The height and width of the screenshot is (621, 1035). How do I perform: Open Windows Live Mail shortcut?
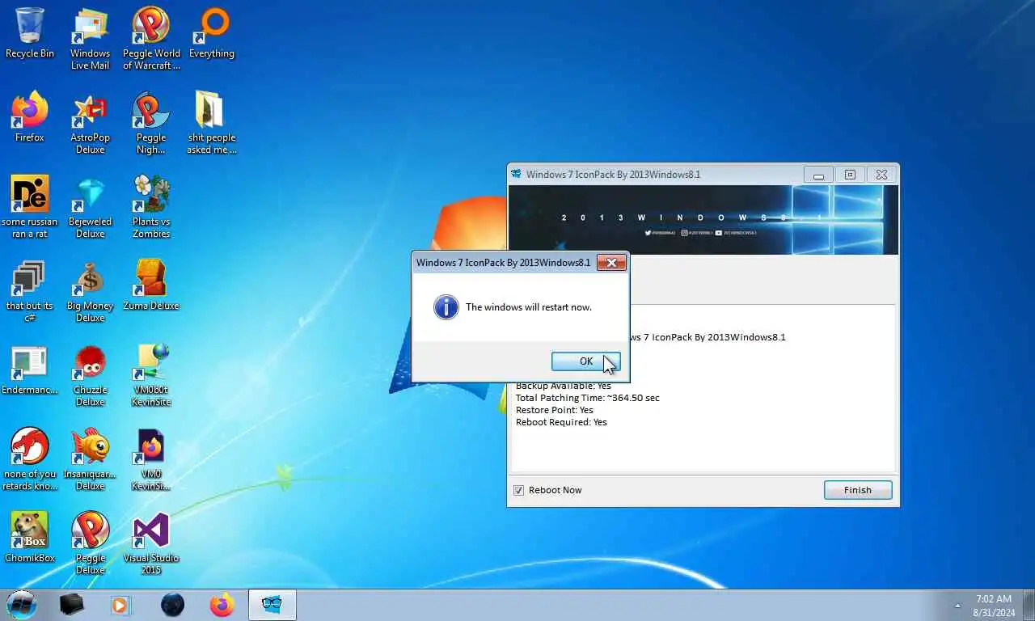point(90,39)
